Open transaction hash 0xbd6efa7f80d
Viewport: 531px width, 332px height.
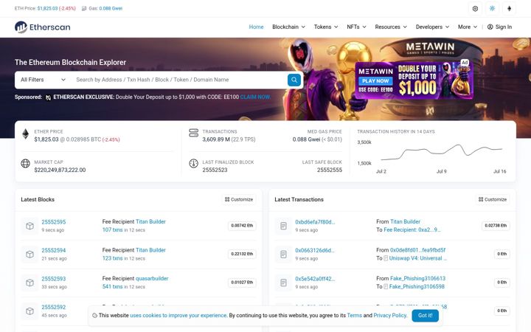coord(315,222)
